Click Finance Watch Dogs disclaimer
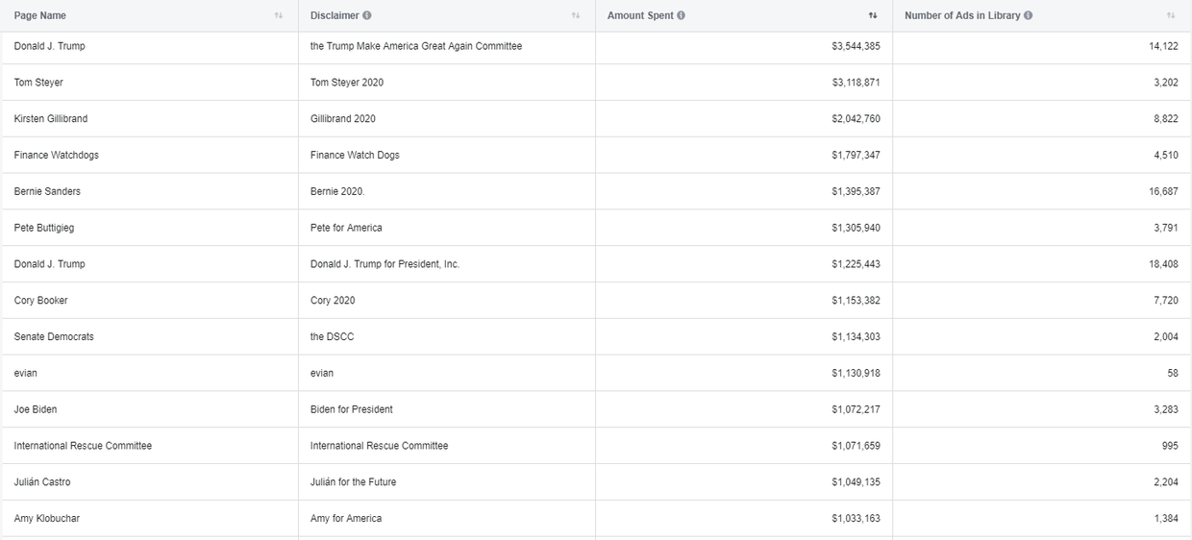Screen dimensions: 1192x540 point(355,156)
